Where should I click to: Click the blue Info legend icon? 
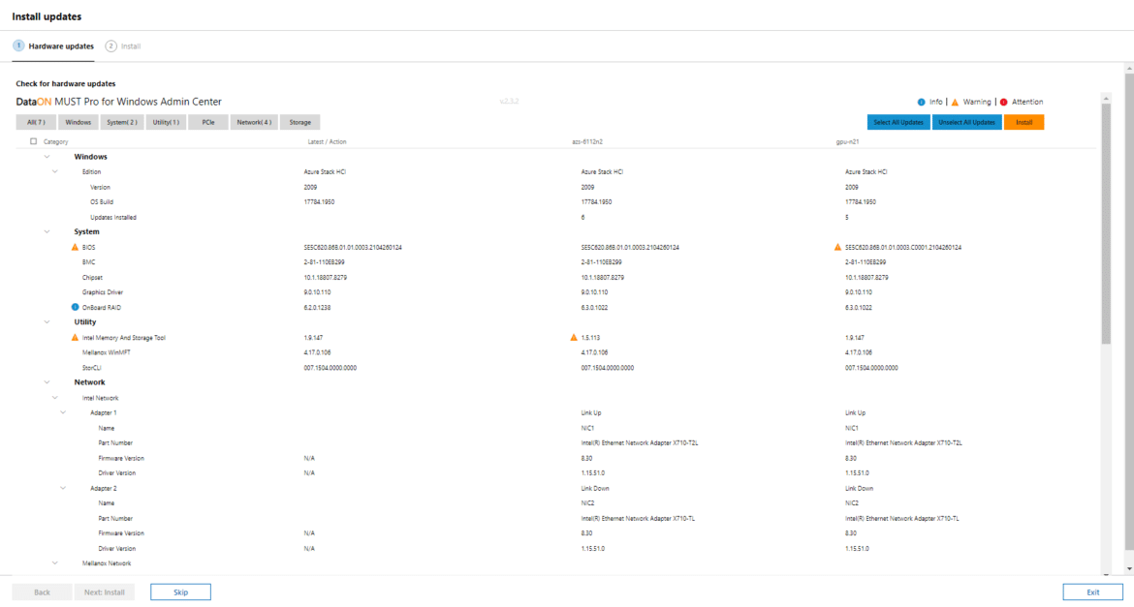tap(922, 102)
